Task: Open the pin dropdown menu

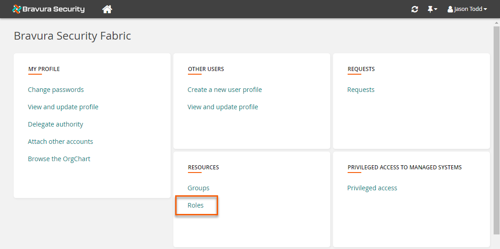Action: (x=432, y=9)
